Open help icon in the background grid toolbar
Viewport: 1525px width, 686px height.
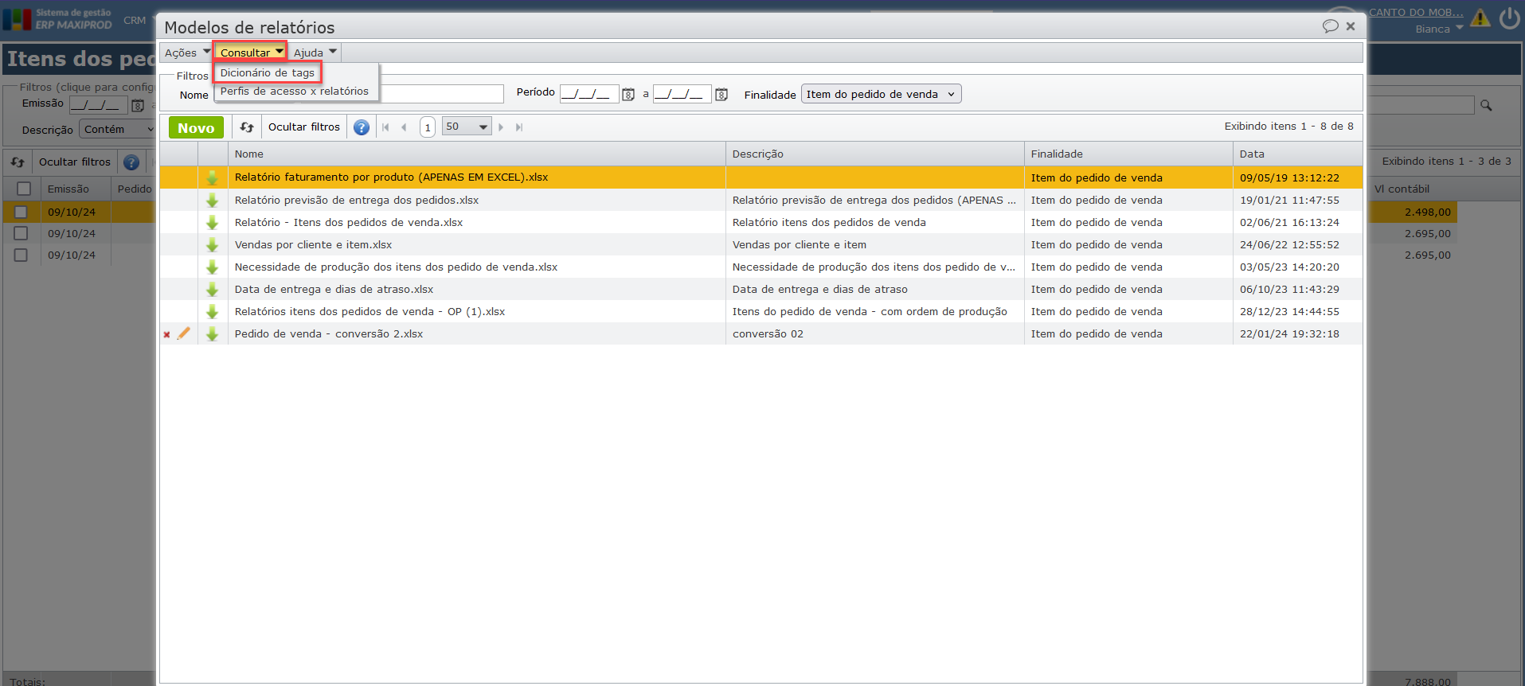pyautogui.click(x=131, y=162)
